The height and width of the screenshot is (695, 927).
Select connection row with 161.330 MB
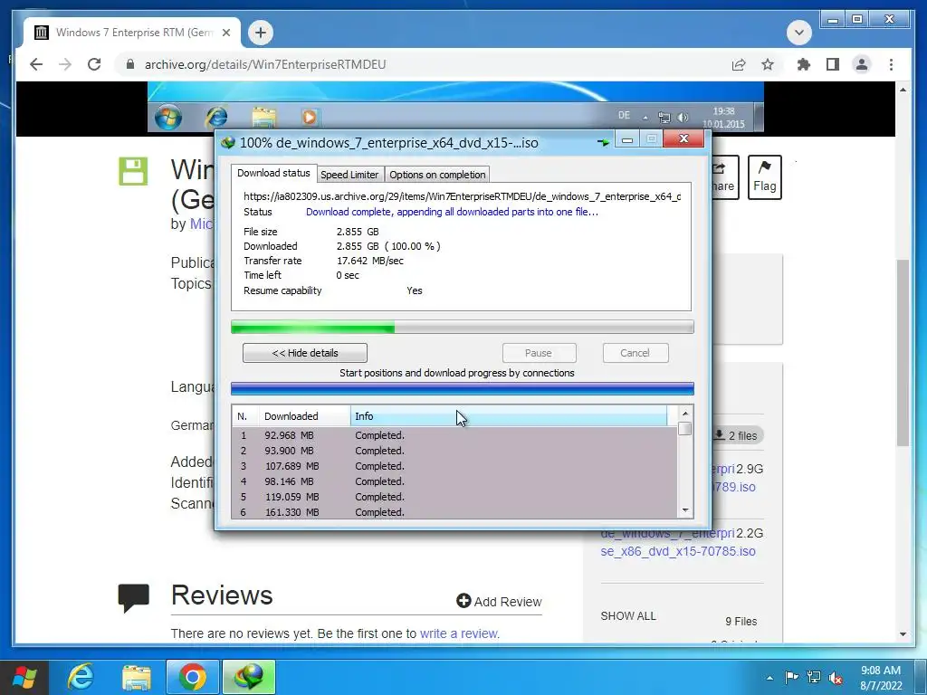tap(454, 512)
